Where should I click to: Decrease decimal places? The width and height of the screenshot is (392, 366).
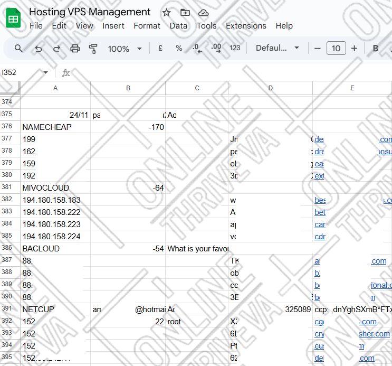click(x=197, y=48)
